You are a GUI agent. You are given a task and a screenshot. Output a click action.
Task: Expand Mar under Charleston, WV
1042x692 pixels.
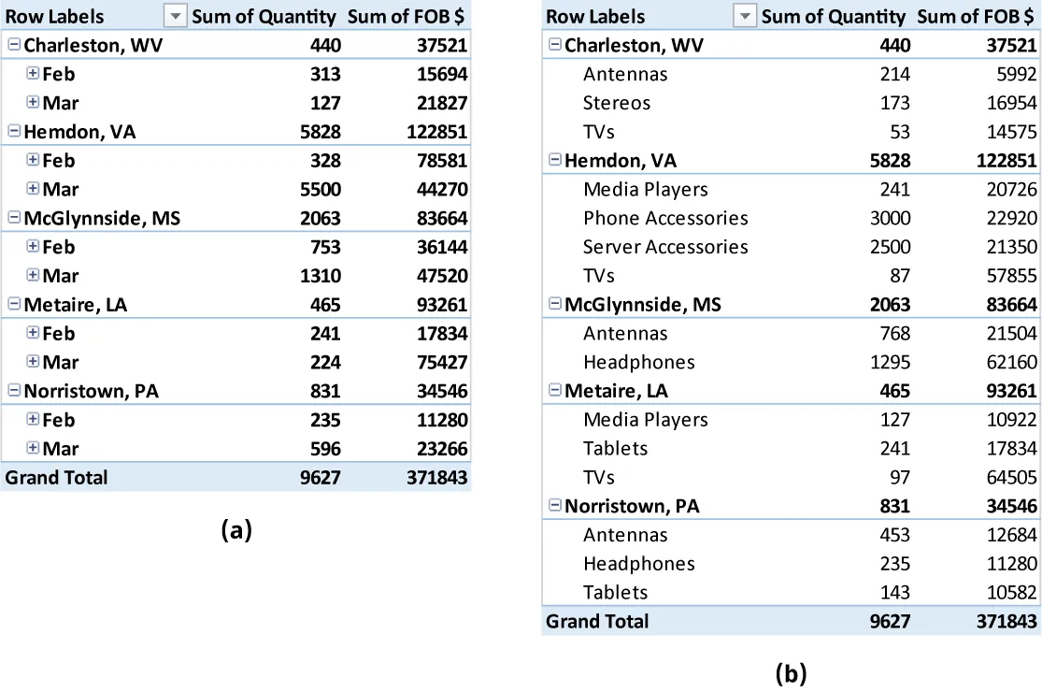click(33, 103)
